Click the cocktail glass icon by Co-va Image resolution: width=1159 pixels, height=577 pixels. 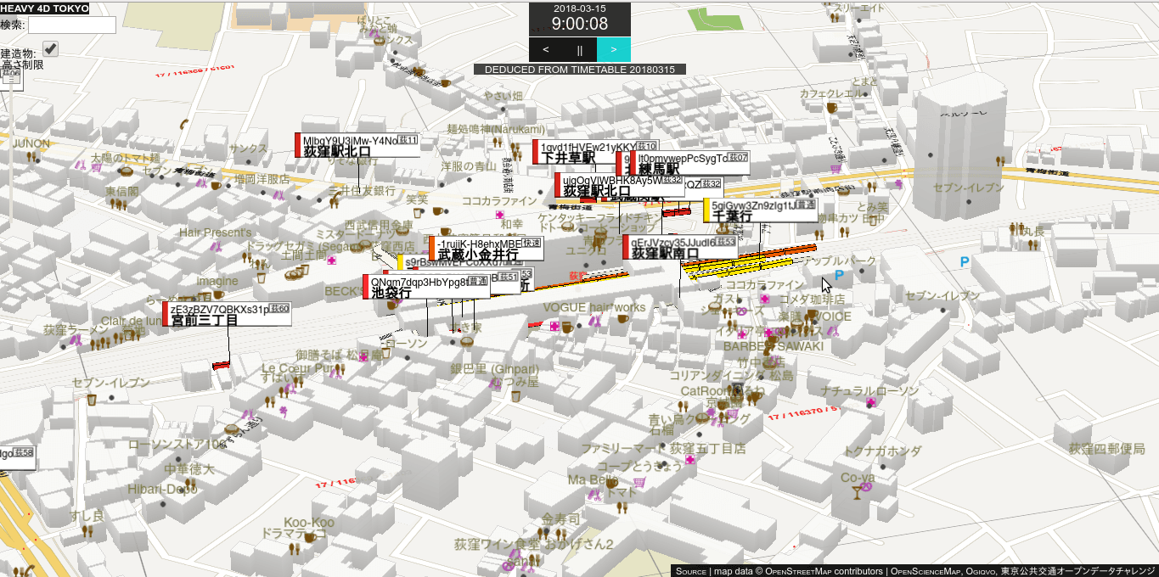[858, 492]
